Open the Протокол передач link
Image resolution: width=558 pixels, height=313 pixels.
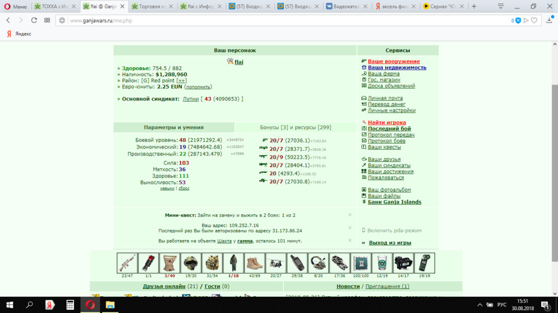(391, 135)
